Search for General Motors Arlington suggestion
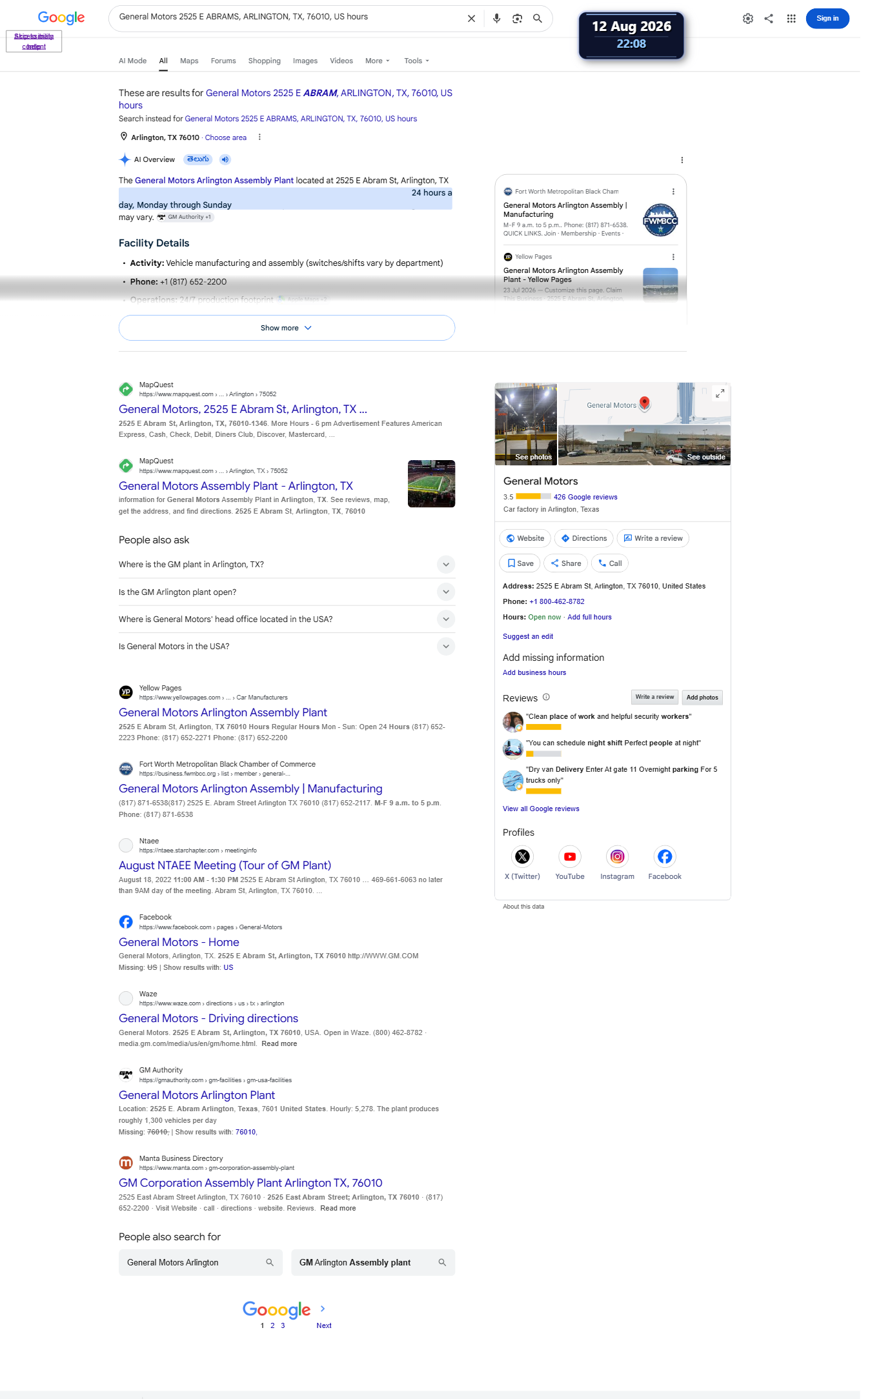This screenshot has width=870, height=1399. pyautogui.click(x=201, y=1262)
